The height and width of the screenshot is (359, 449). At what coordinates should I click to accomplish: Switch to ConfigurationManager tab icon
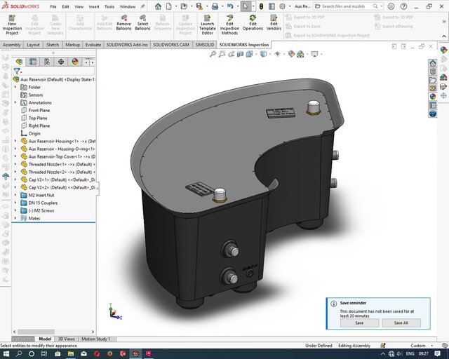coord(46,62)
